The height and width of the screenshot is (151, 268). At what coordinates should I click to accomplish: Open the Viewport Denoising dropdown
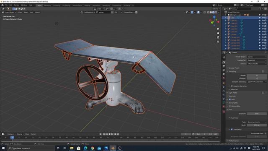tap(257, 82)
